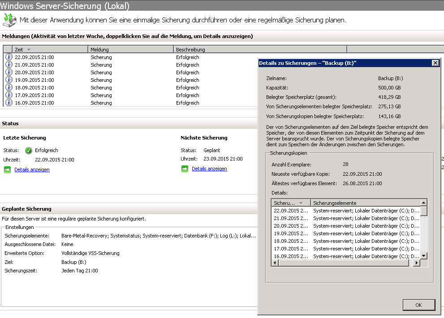
Task: Click scroll left arrow in details list
Action: (275, 263)
